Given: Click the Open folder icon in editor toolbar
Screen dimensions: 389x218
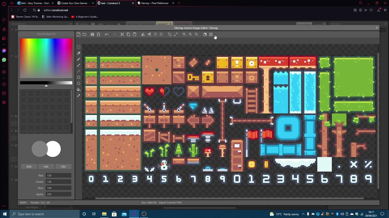Looking at the screenshot, I should pos(84,35).
